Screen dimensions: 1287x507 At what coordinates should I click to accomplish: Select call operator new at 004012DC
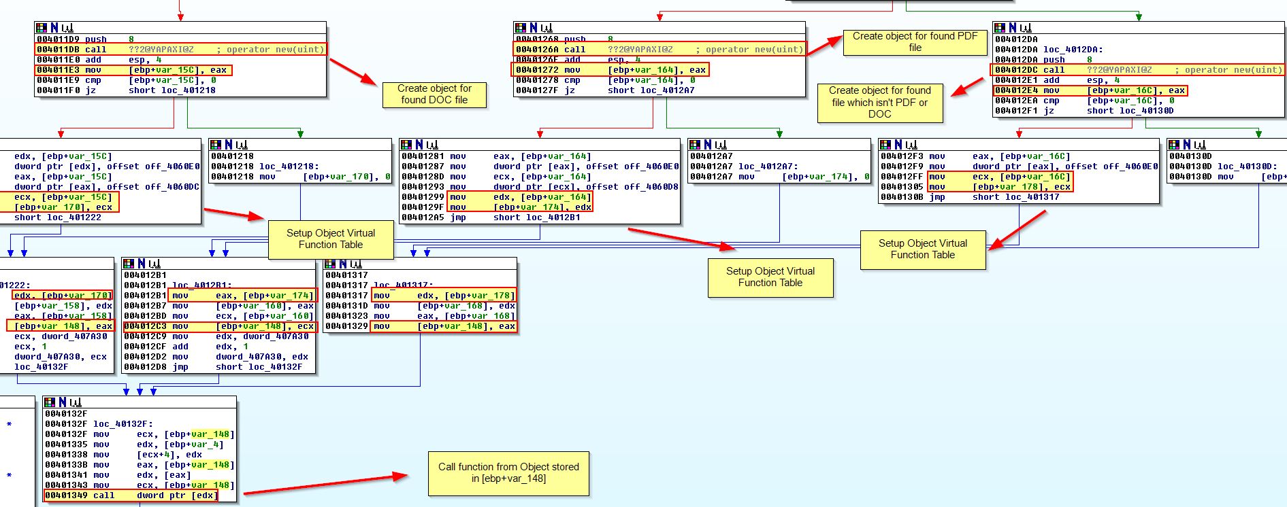(1138, 70)
